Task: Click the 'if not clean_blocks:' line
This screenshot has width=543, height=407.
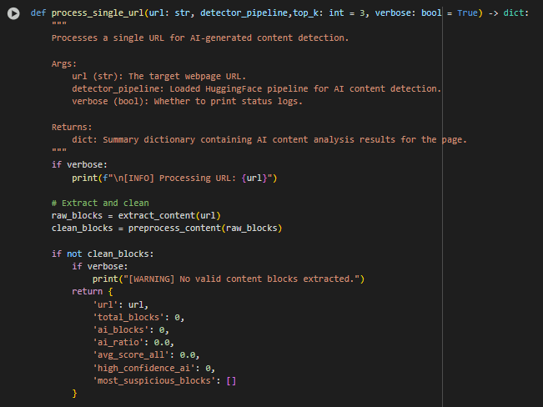Action: (x=103, y=254)
